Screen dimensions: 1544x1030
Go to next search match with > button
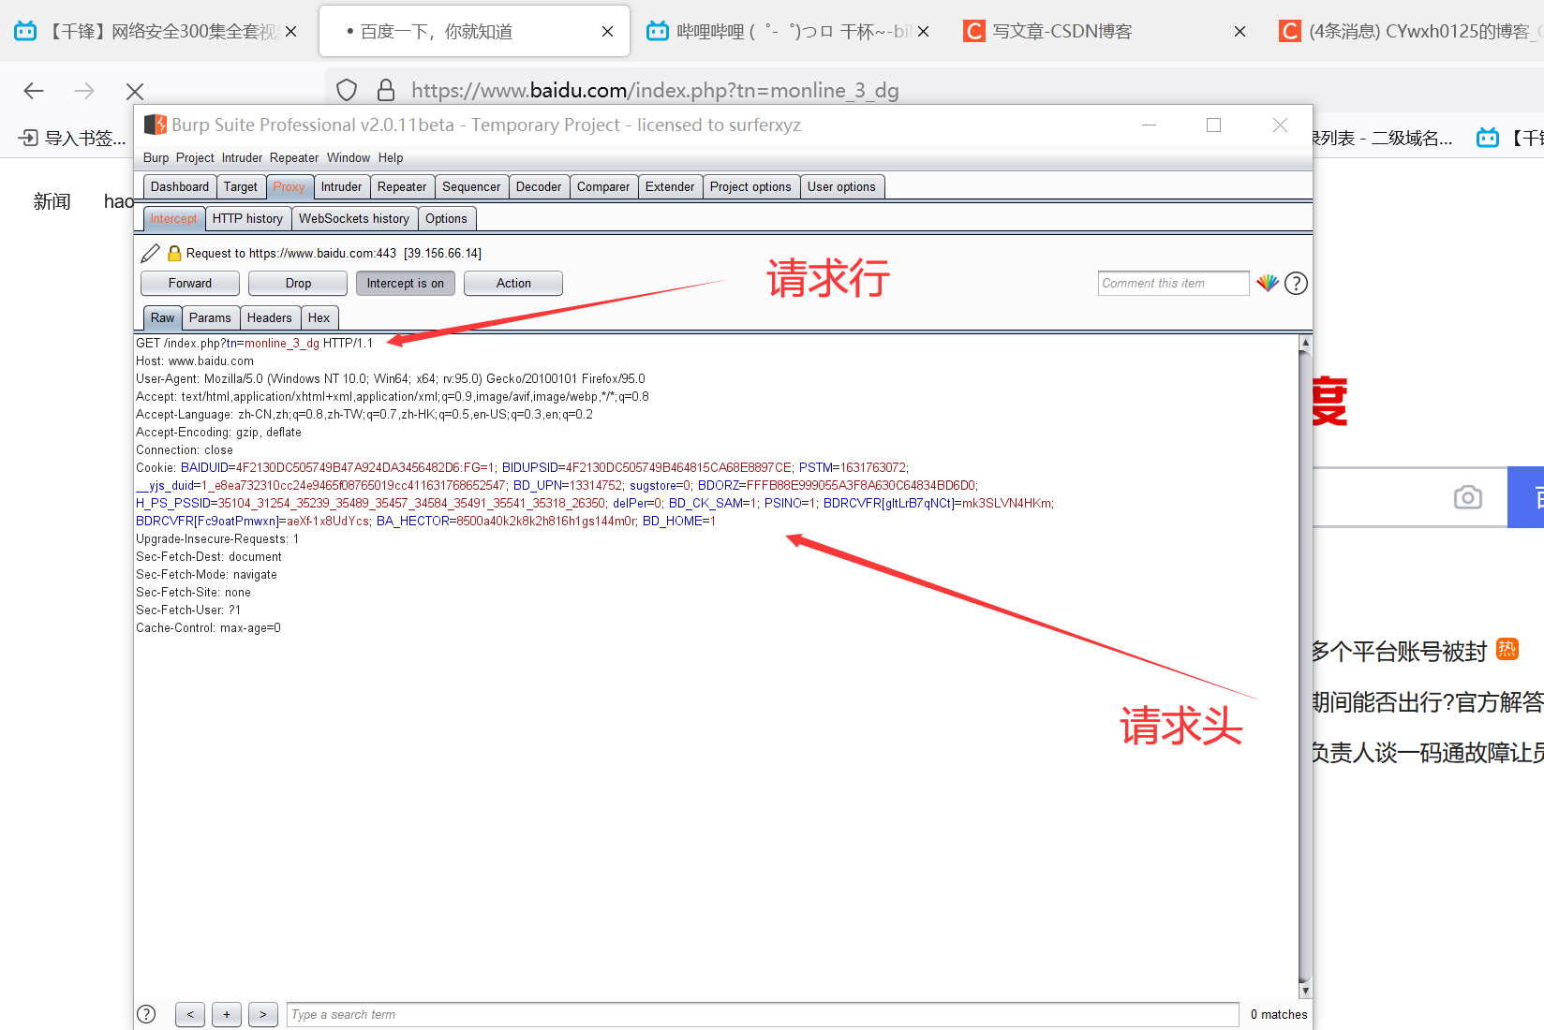pyautogui.click(x=263, y=1014)
